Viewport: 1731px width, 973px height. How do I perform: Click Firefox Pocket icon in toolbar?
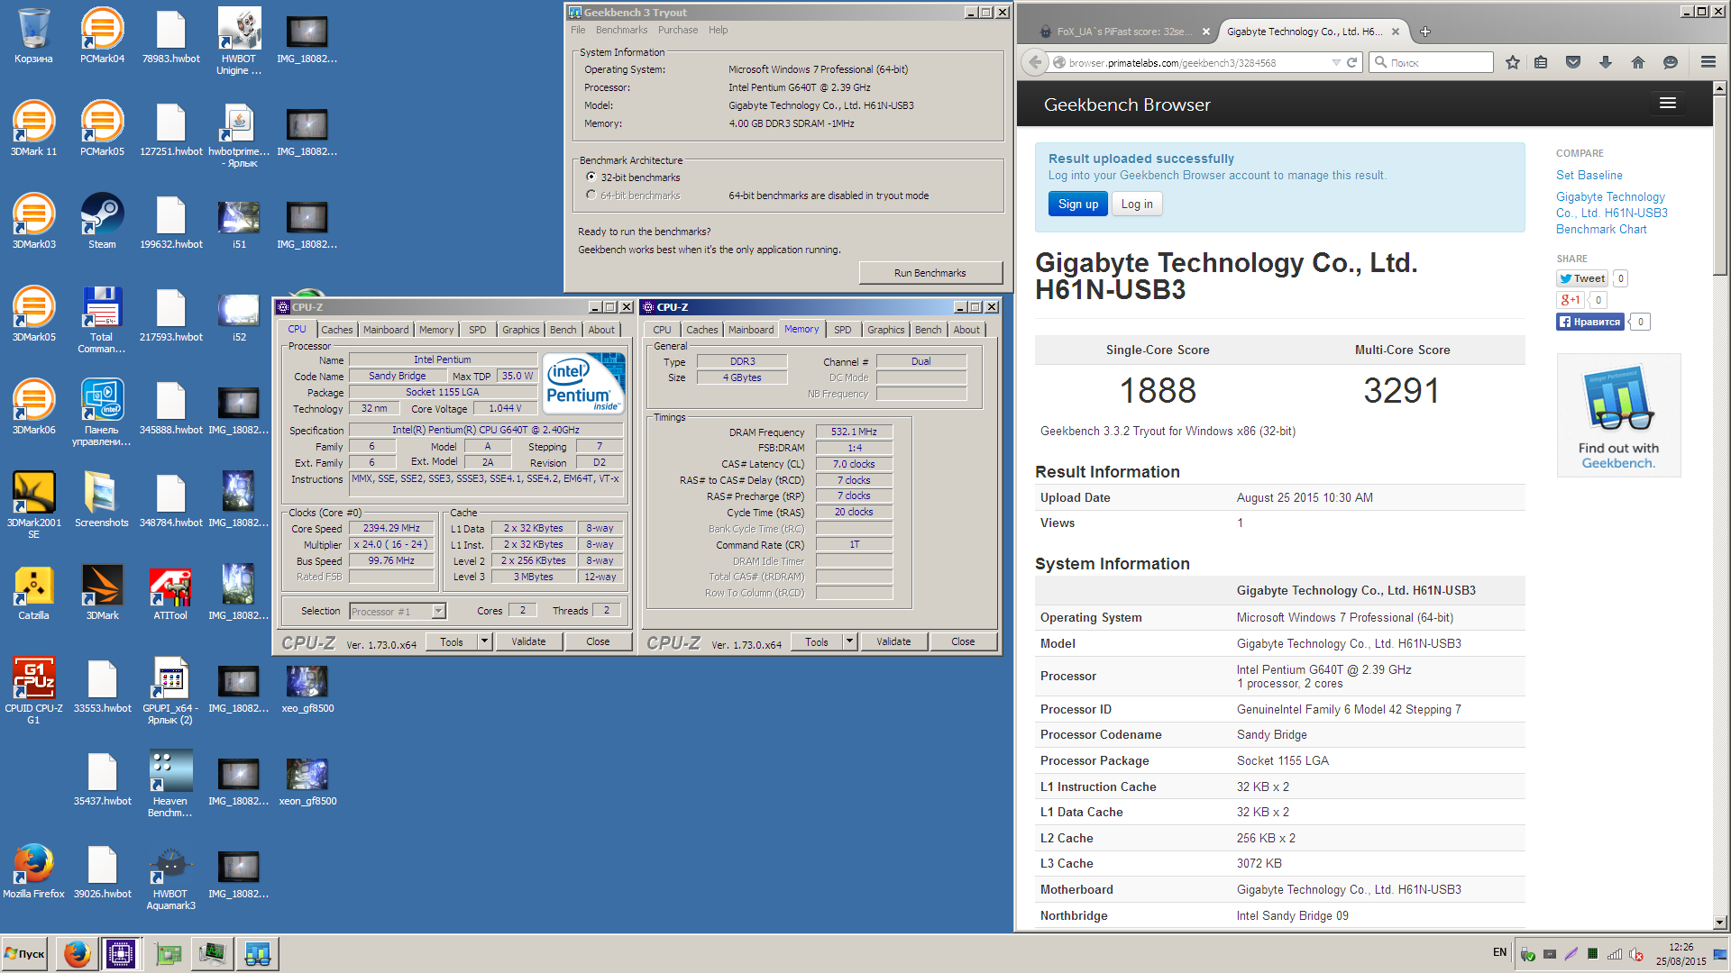[x=1573, y=62]
